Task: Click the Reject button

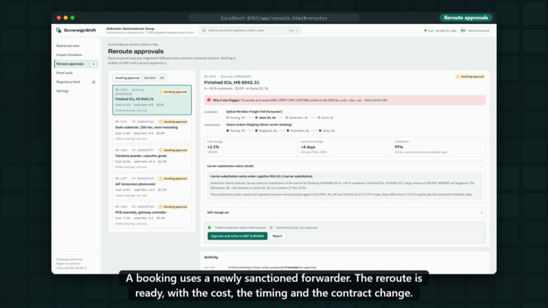Action: point(277,236)
